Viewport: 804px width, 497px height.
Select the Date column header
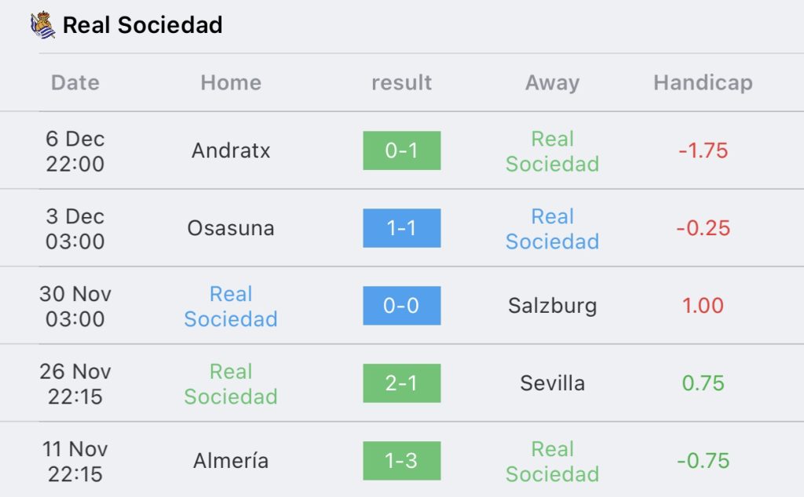pyautogui.click(x=75, y=82)
